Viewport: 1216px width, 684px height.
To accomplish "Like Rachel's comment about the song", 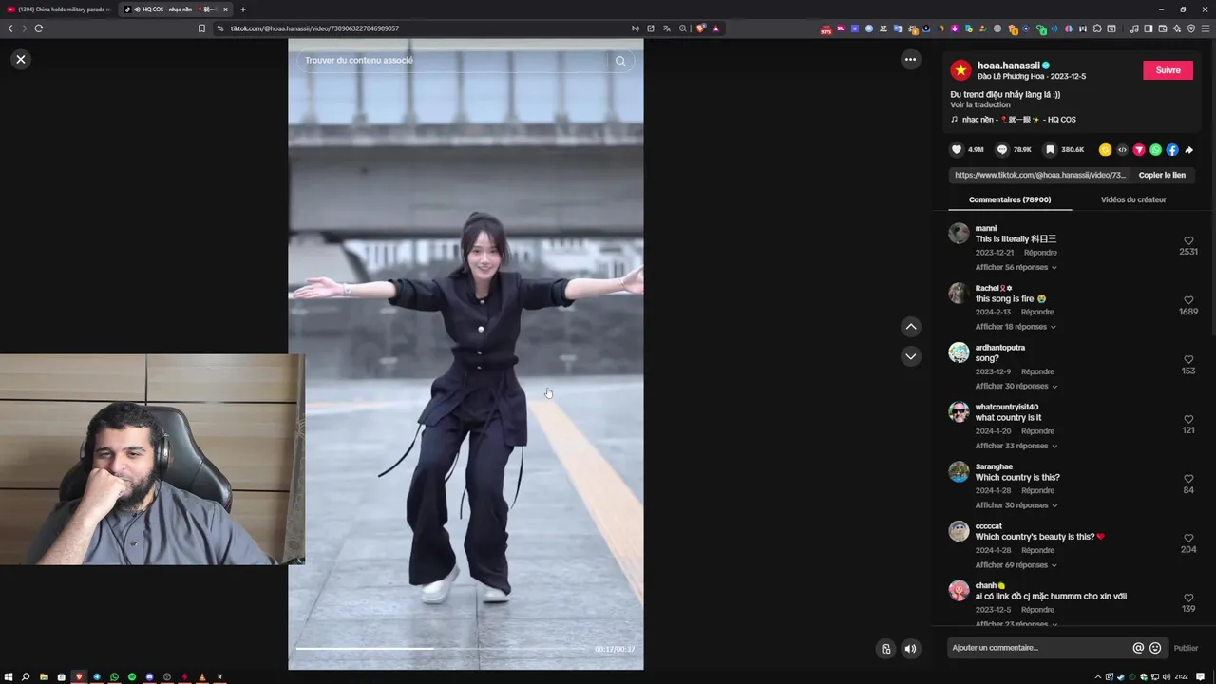I will pyautogui.click(x=1188, y=300).
